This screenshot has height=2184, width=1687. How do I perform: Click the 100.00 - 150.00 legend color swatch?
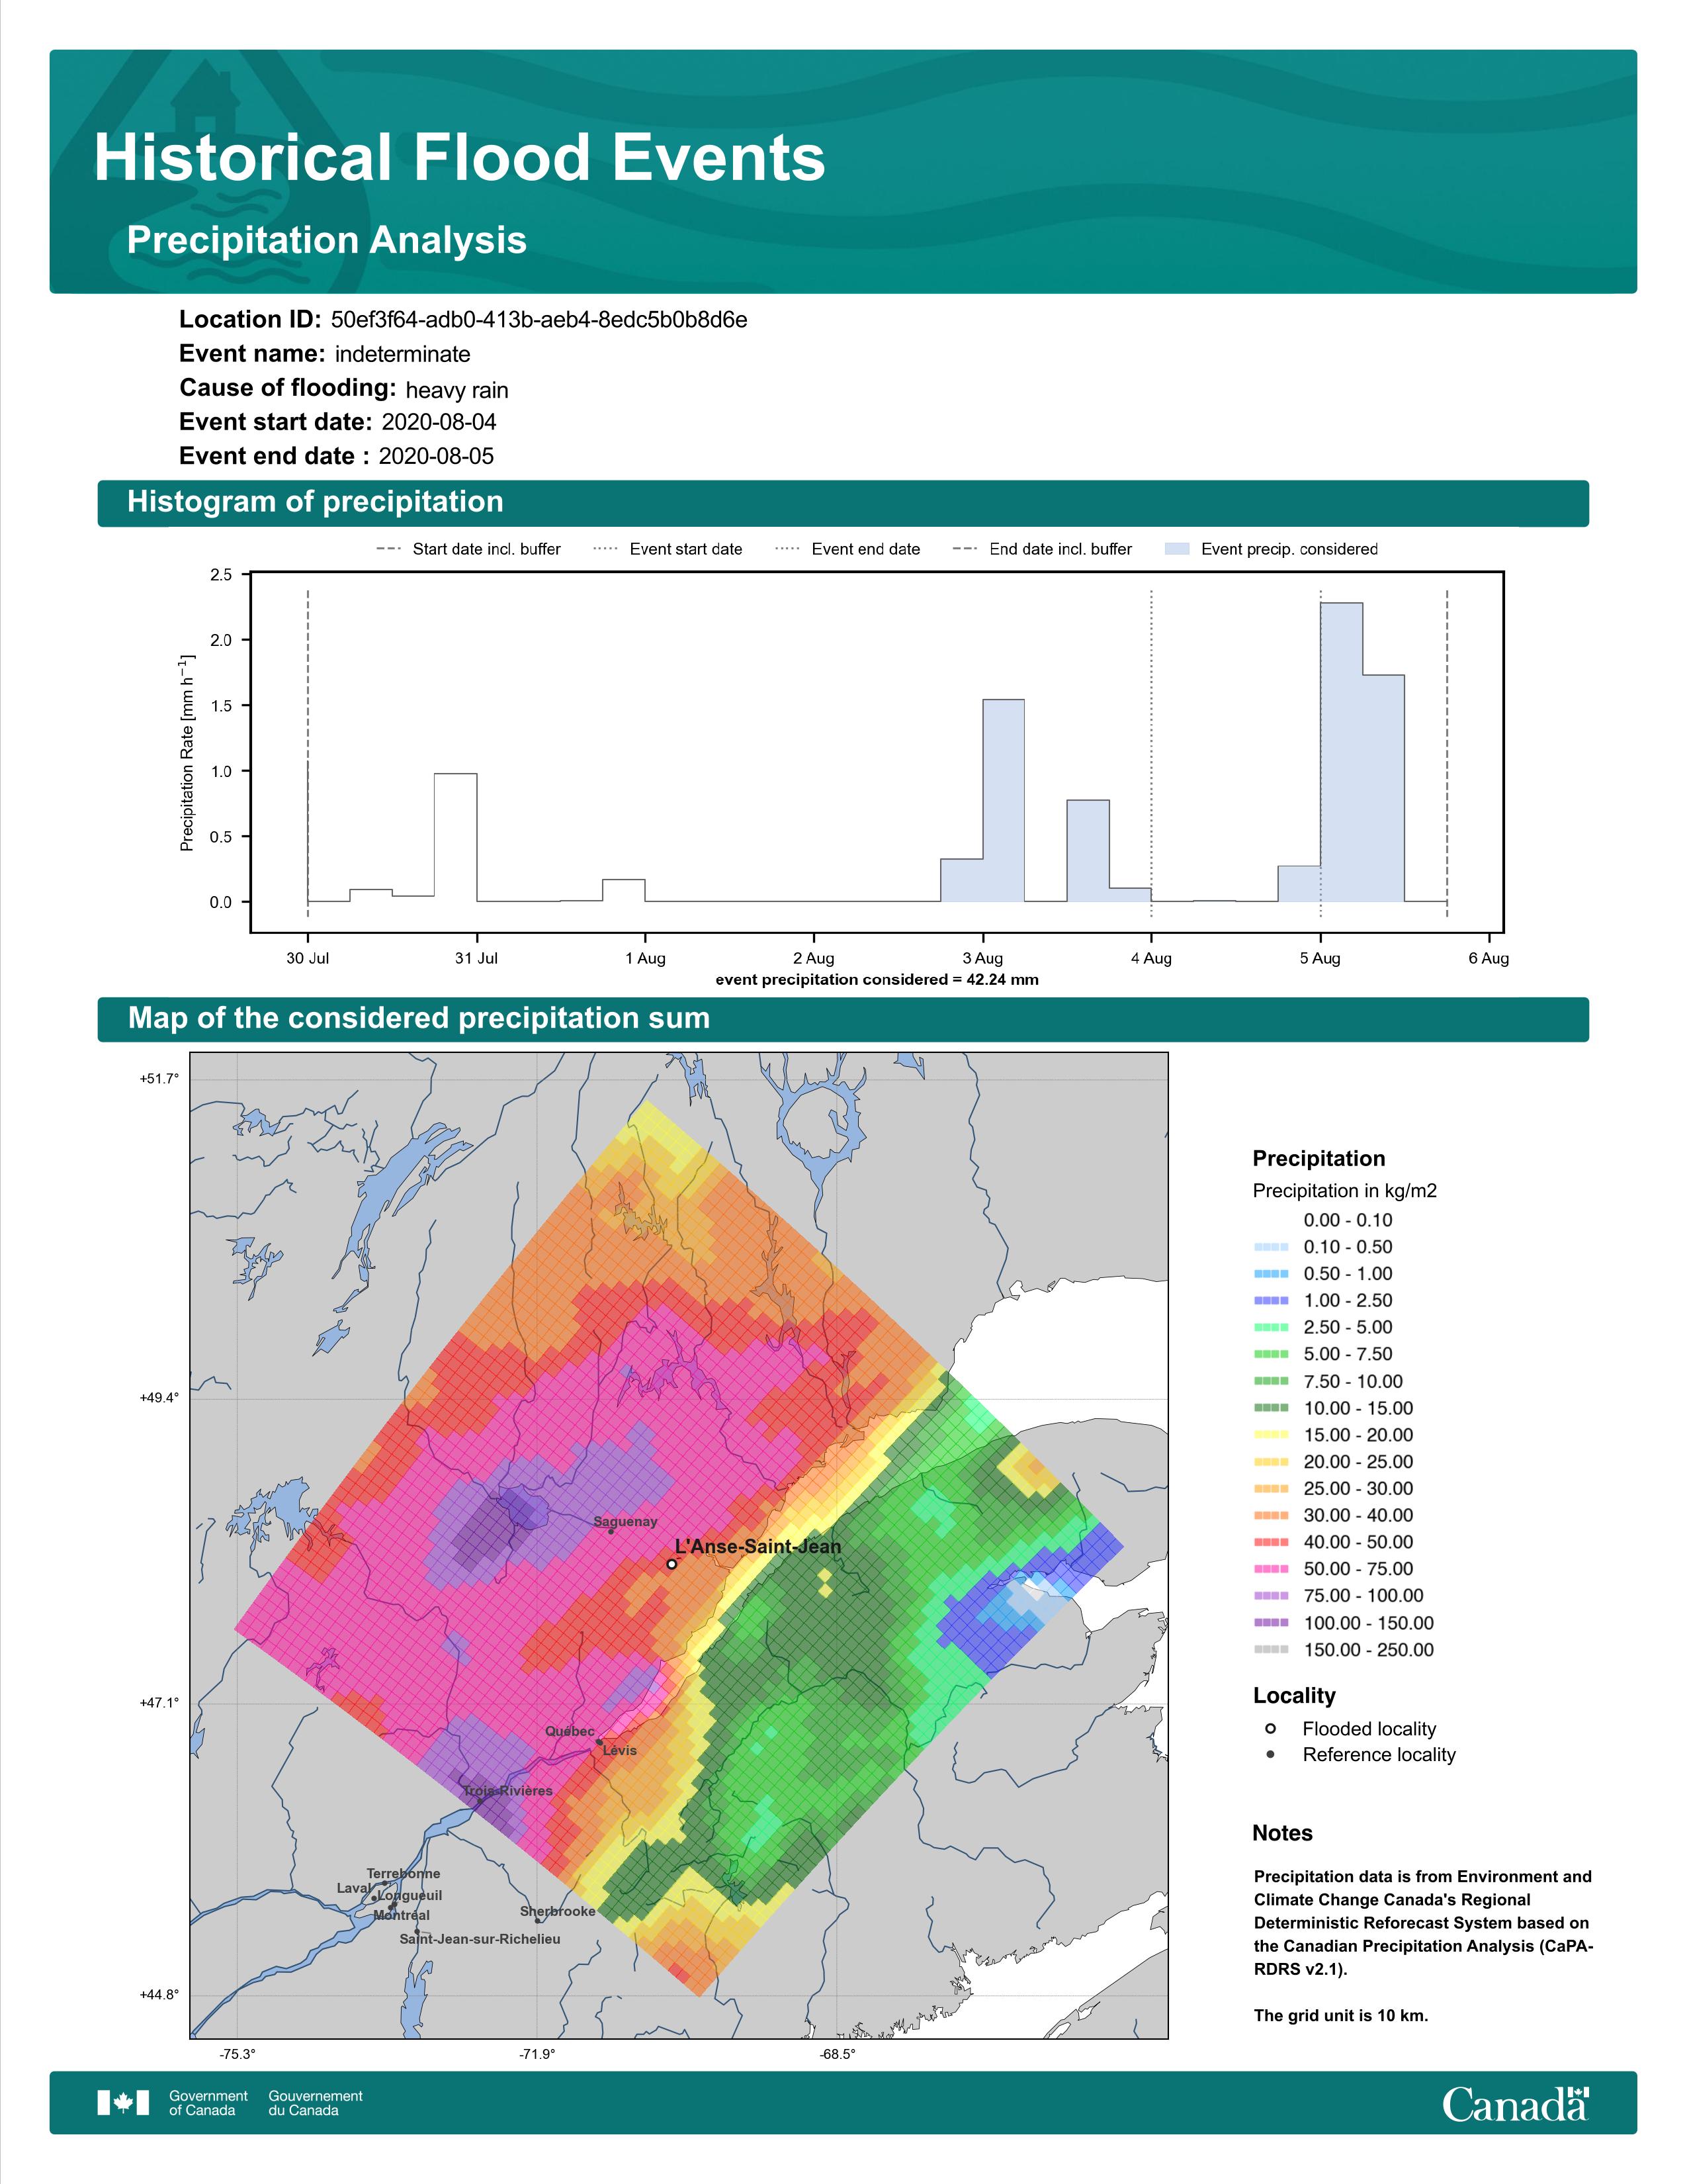pos(1270,1623)
